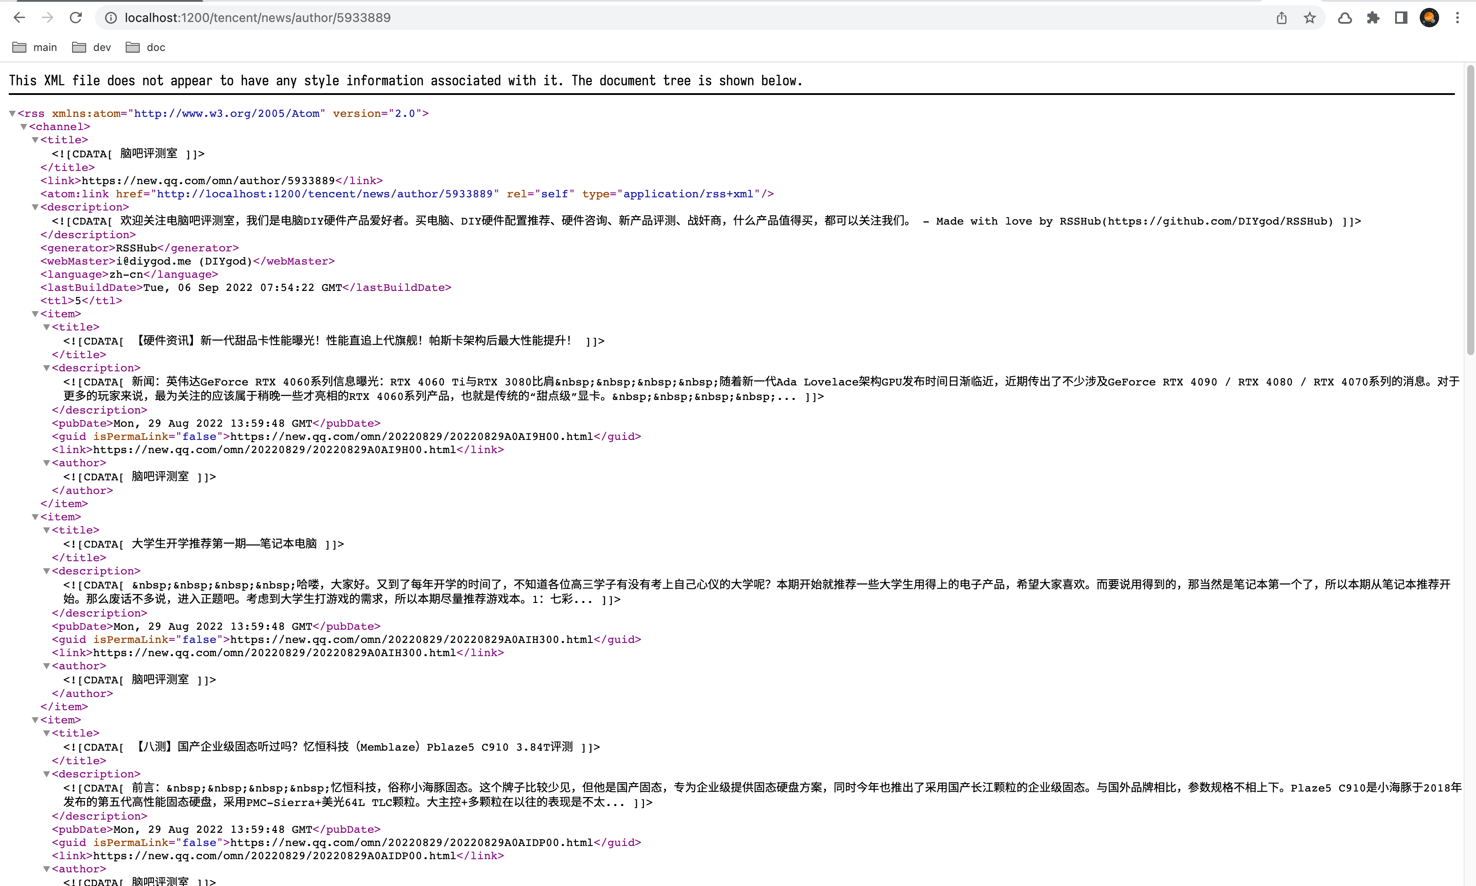This screenshot has width=1476, height=886.
Task: View site information in the address bar
Action: (x=111, y=17)
